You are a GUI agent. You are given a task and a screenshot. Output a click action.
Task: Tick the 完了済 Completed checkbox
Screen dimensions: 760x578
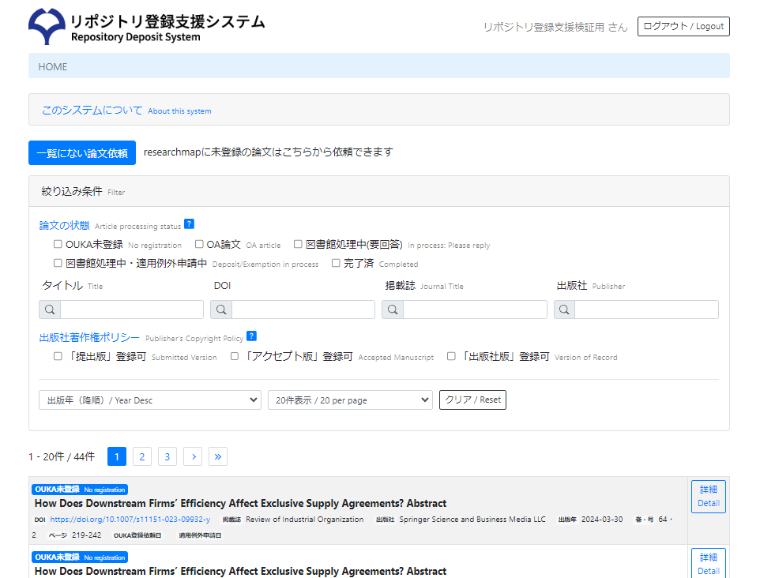tap(336, 264)
